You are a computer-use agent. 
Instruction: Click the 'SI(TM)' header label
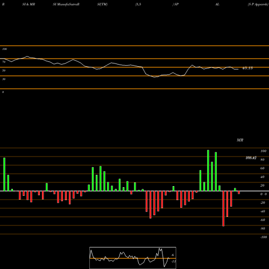(x=102, y=4)
